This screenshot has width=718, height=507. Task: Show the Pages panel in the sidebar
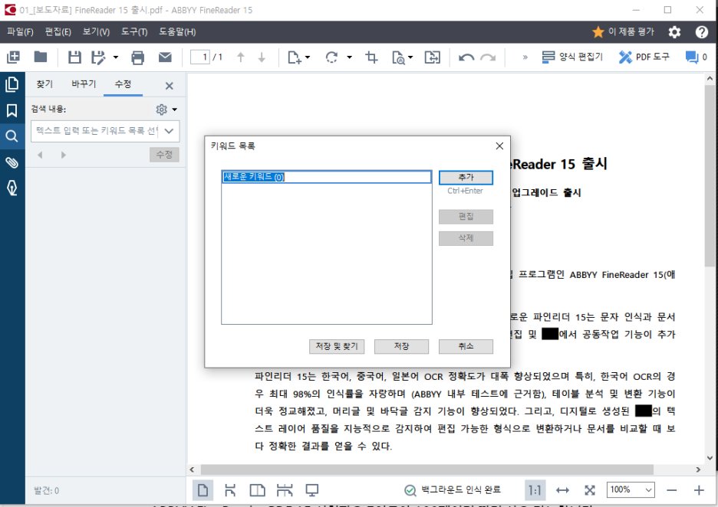(12, 84)
